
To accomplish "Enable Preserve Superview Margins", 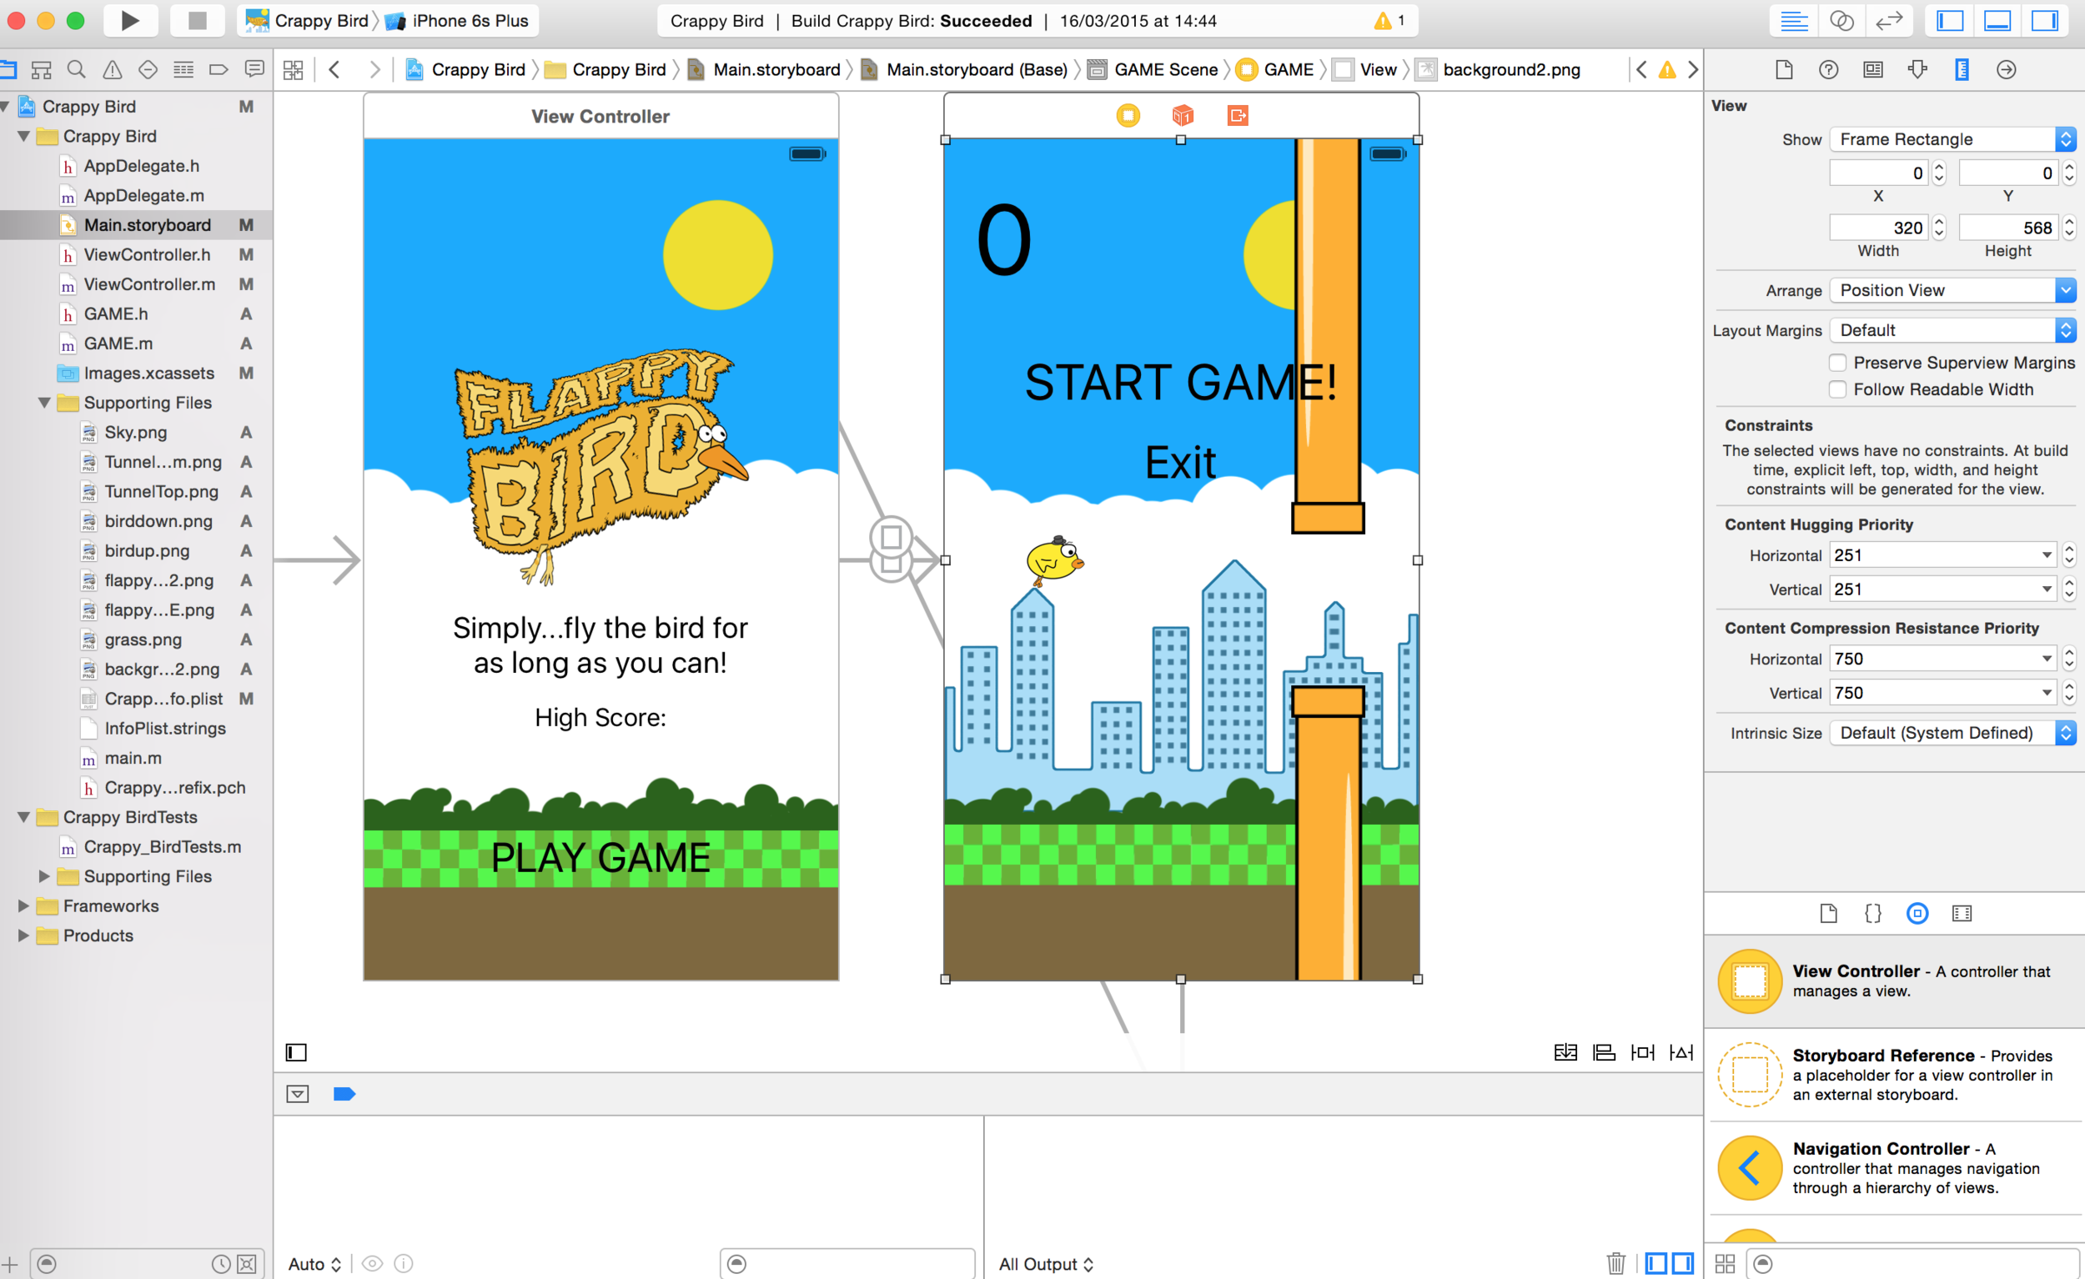I will click(1837, 363).
